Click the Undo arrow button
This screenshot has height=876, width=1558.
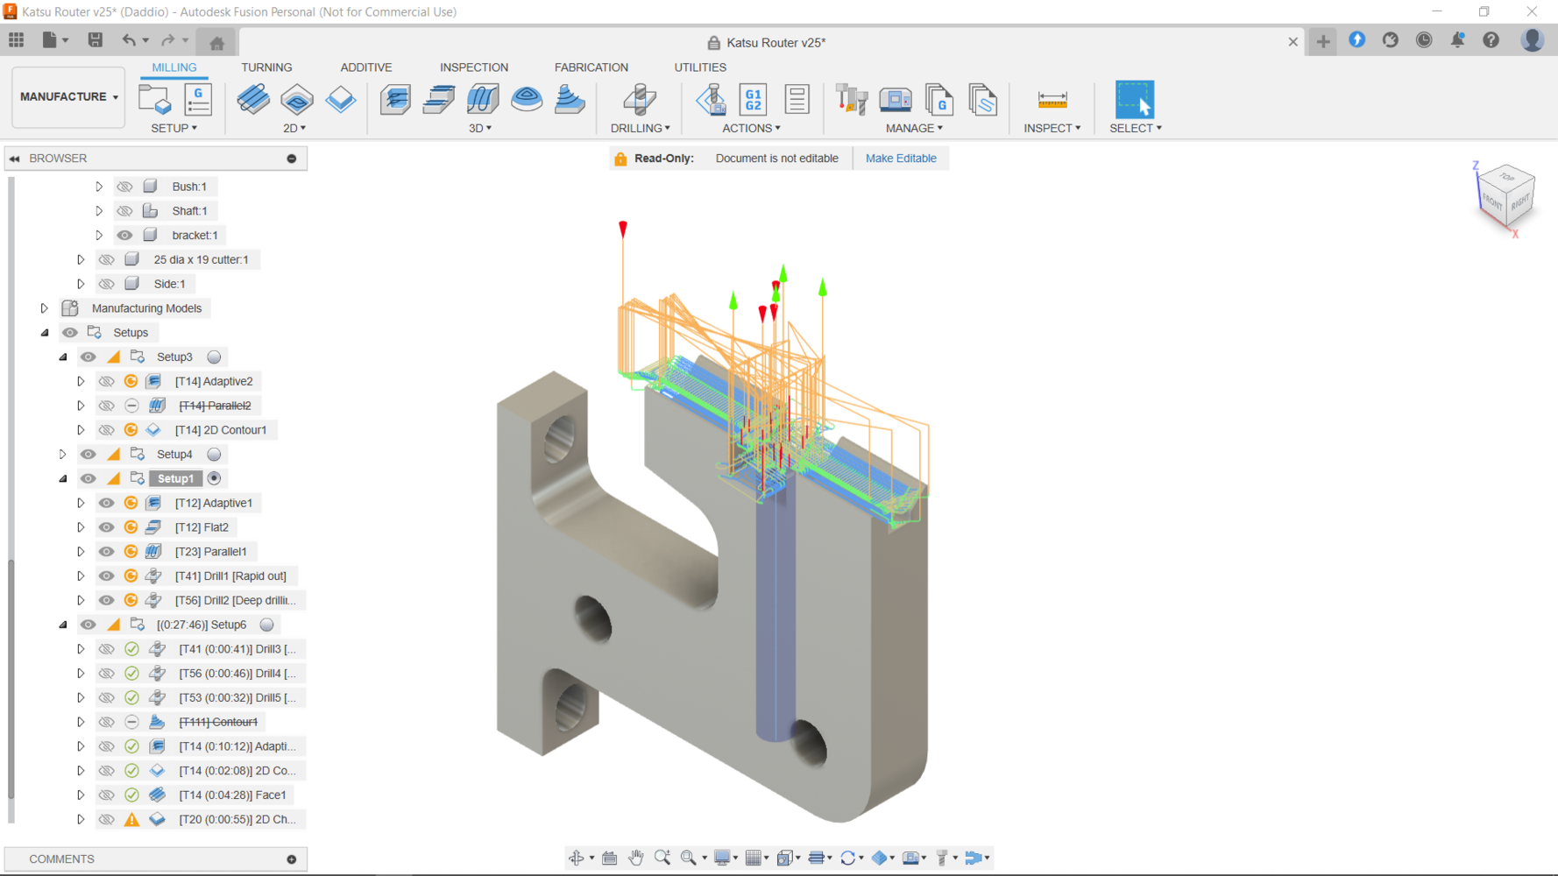(130, 40)
